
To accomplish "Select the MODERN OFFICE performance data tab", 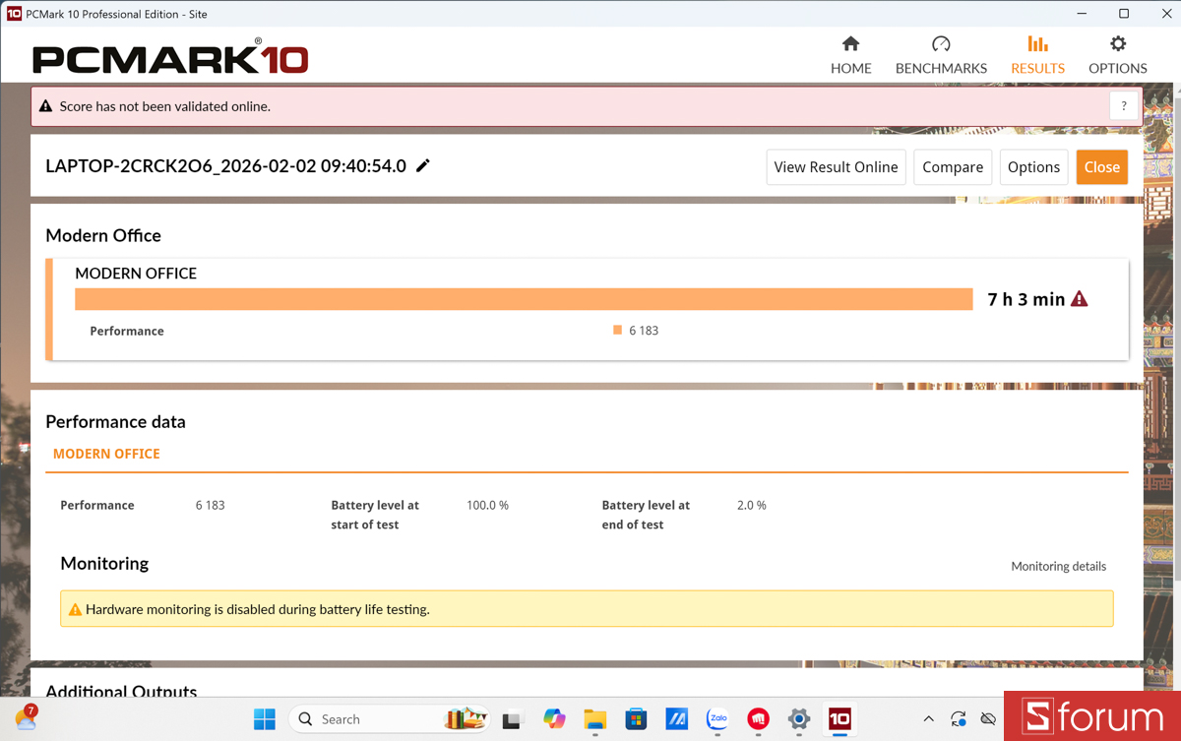I will pos(106,454).
